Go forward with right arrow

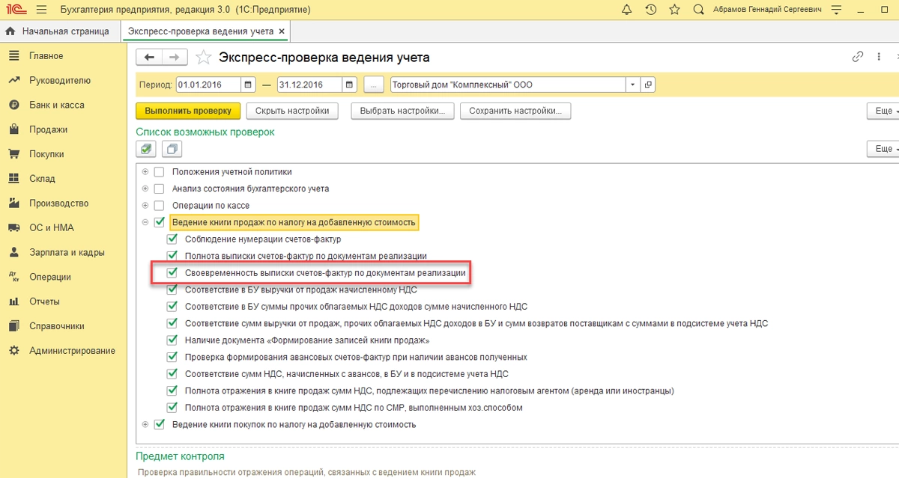(x=174, y=58)
